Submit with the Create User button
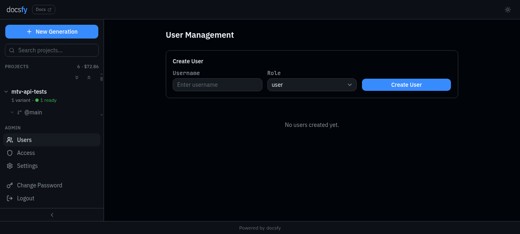520x234 pixels. tap(406, 85)
